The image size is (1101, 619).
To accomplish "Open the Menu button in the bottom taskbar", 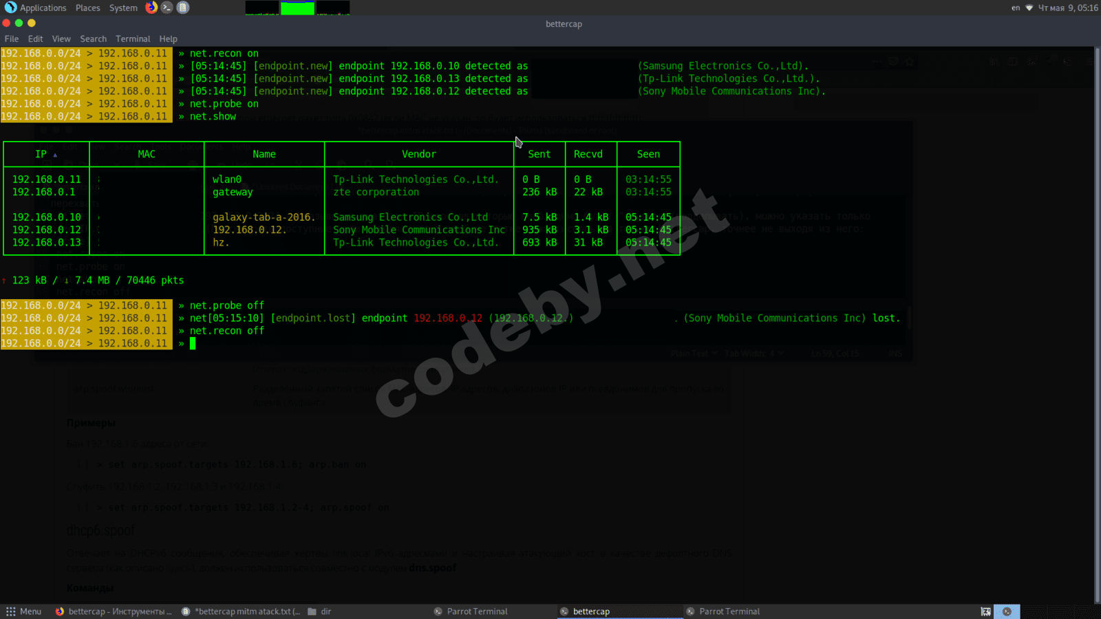I will click(x=24, y=611).
